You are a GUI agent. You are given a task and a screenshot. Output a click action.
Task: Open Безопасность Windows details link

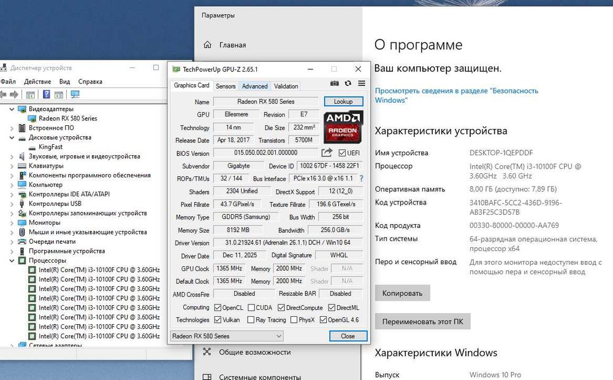456,95
